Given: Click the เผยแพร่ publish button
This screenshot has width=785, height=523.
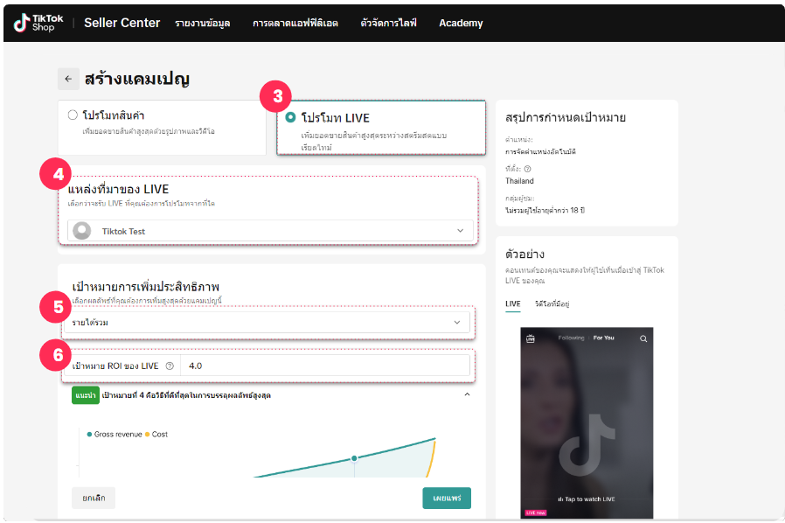Looking at the screenshot, I should (x=447, y=498).
